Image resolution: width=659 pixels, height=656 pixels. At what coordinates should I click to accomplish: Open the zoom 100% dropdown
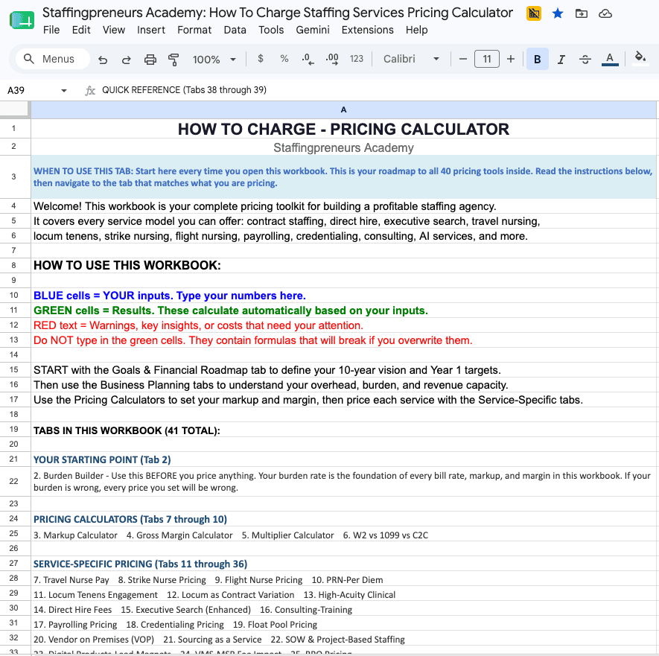point(214,60)
